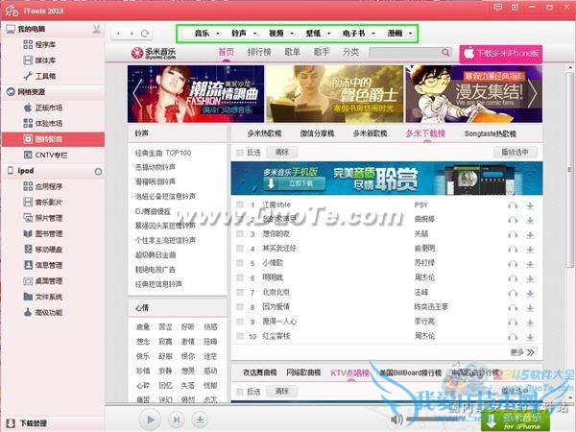The height and width of the screenshot is (432, 576).
Task: Toggle 反选 checkbox under KTV点唱榜
Action: click(x=240, y=392)
